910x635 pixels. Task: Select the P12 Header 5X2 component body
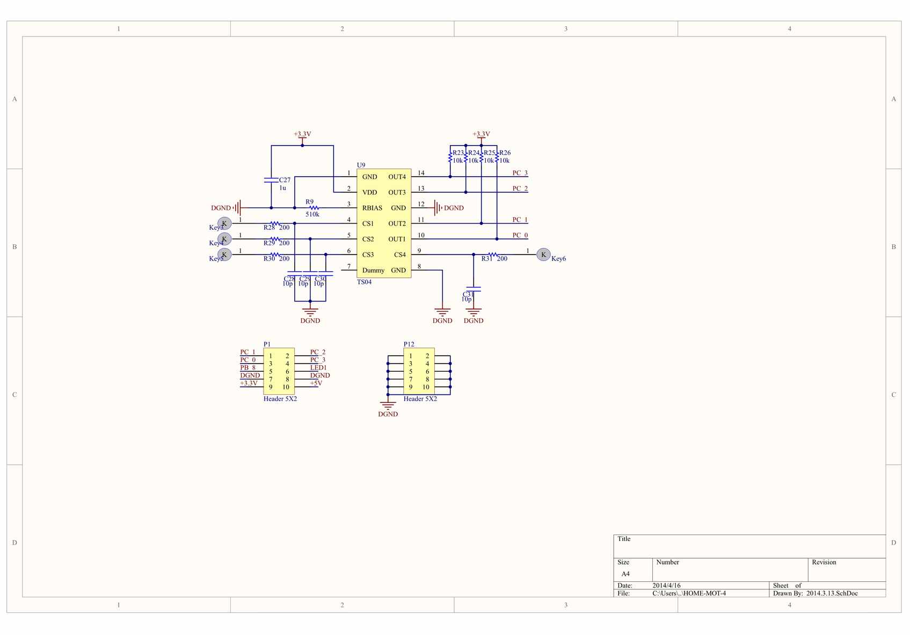point(419,371)
